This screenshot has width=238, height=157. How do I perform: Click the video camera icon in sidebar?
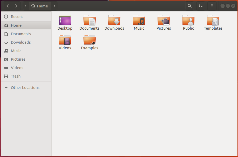6,68
